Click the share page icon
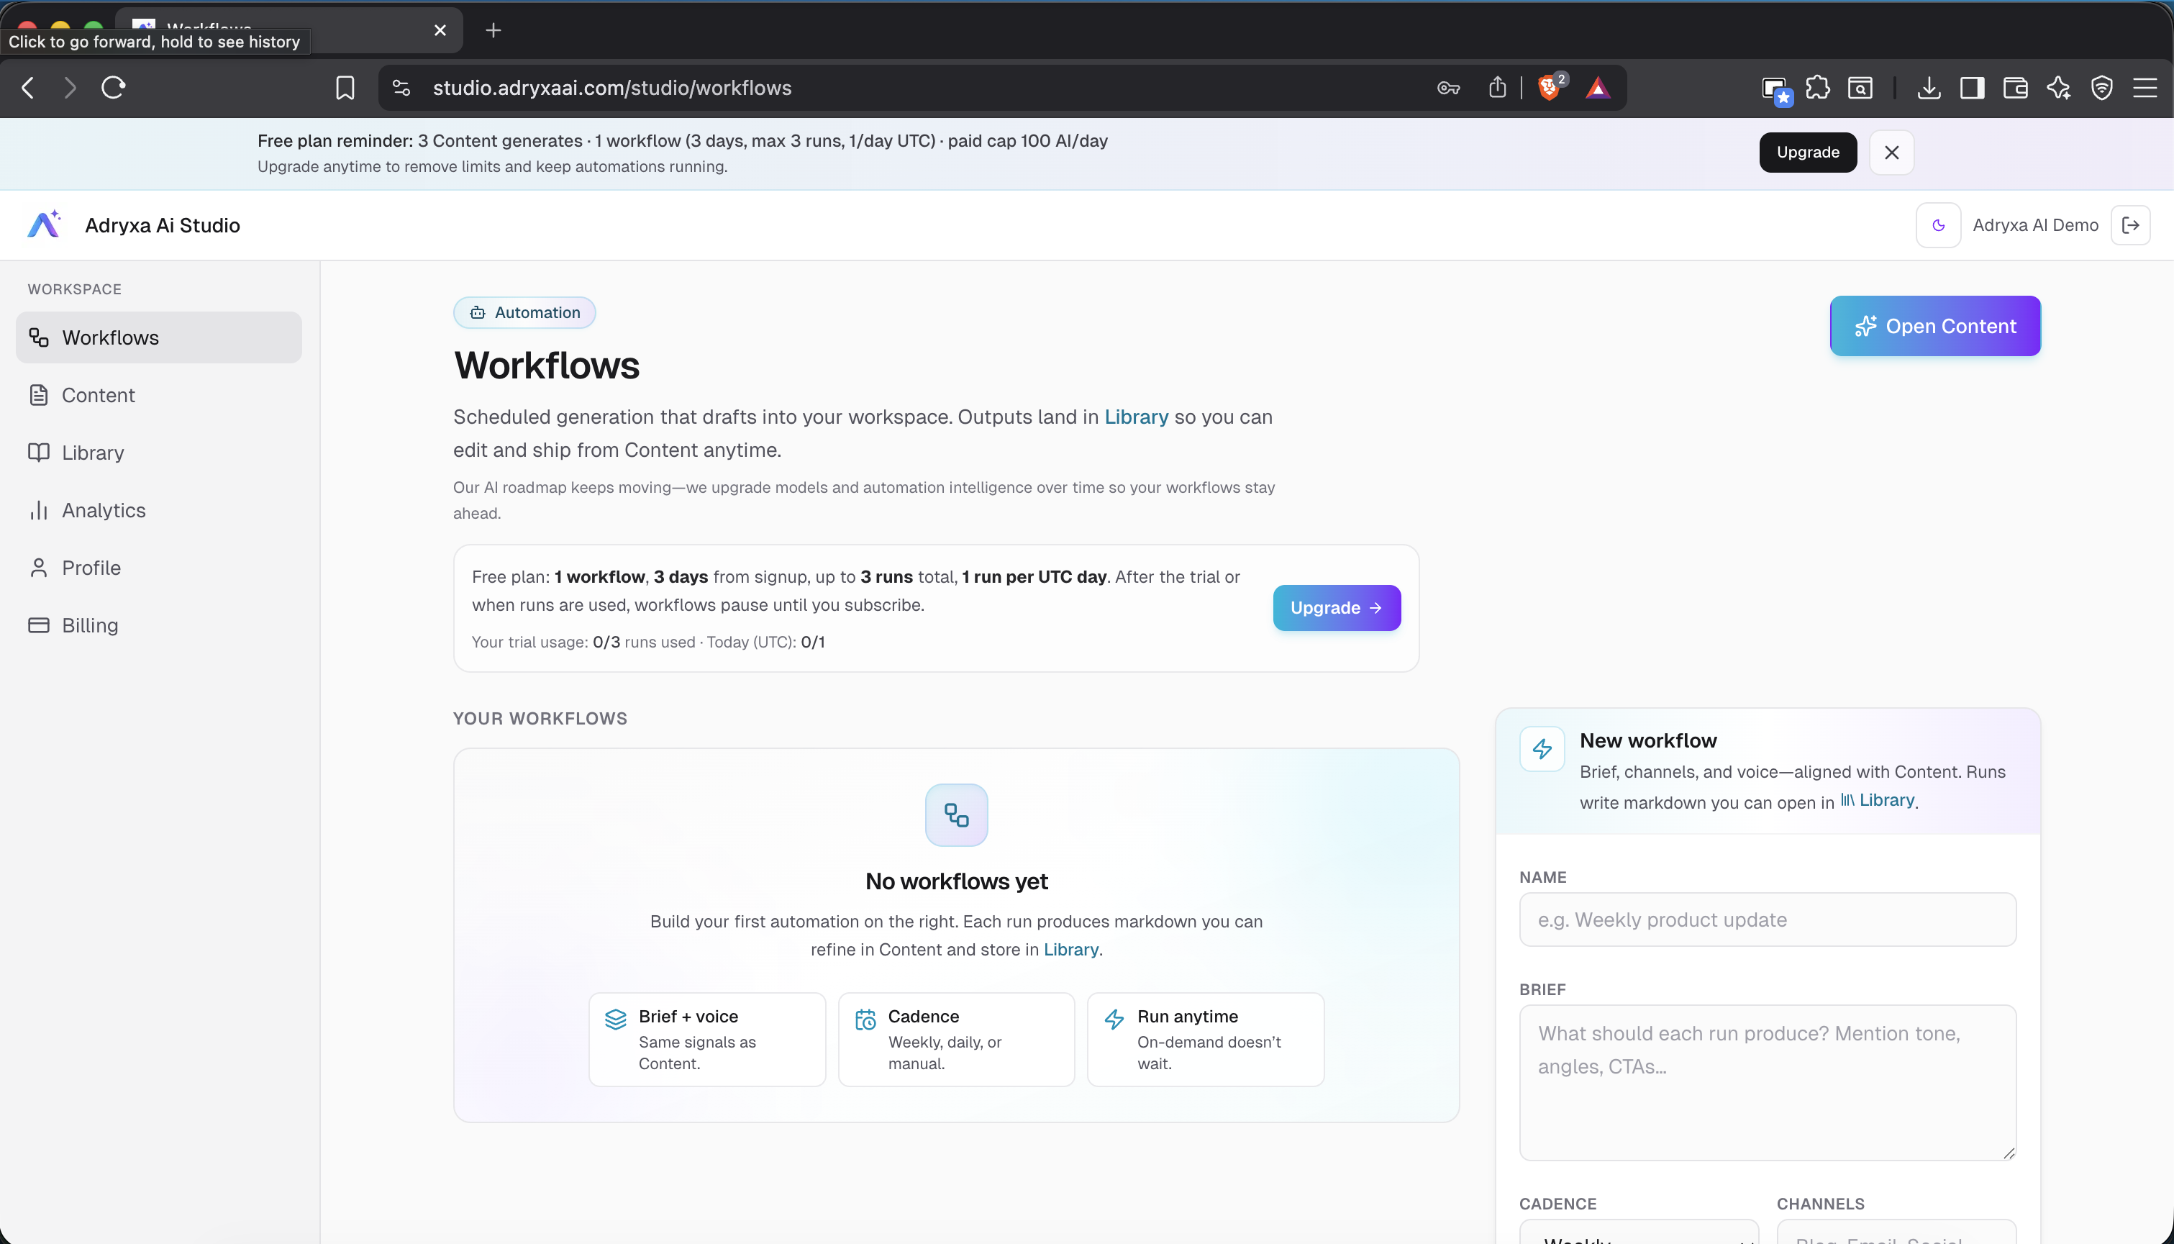Image resolution: width=2174 pixels, height=1244 pixels. pyautogui.click(x=1498, y=88)
